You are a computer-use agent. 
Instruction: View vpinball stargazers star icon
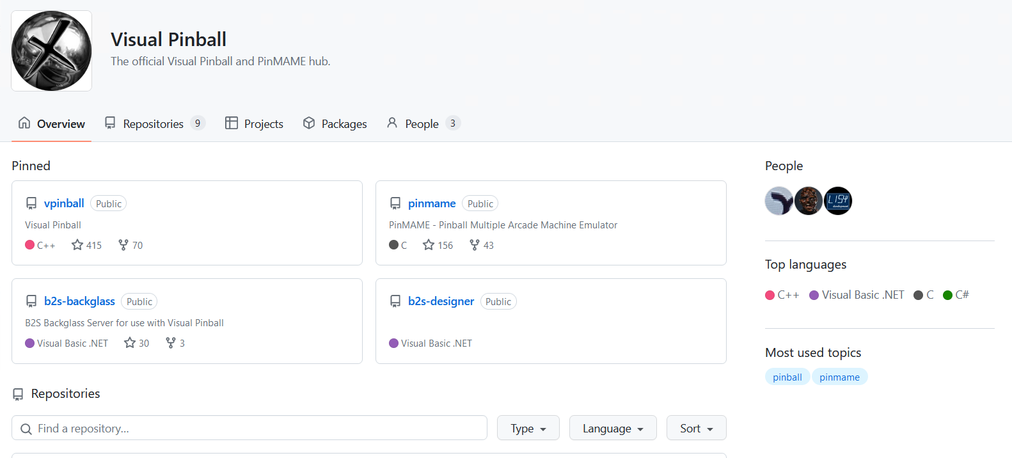click(x=77, y=245)
